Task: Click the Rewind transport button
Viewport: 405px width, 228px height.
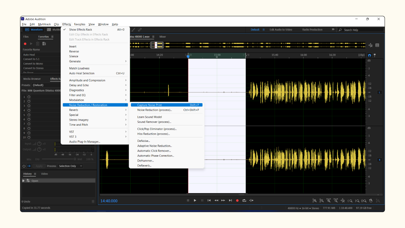Action: tap(216, 200)
